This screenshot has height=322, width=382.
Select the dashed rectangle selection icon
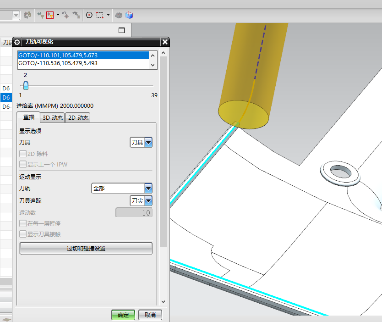point(100,15)
